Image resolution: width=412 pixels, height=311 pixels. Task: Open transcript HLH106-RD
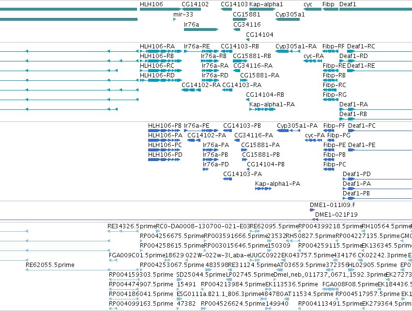157,75
